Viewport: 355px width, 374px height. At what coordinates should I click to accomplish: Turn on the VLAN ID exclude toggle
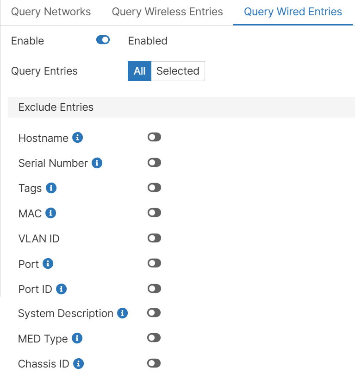tap(154, 238)
